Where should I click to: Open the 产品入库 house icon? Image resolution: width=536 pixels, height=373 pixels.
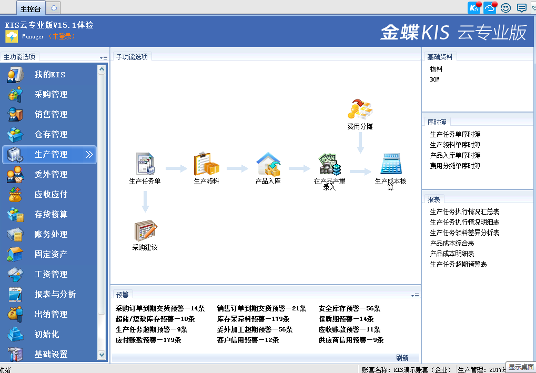point(268,164)
